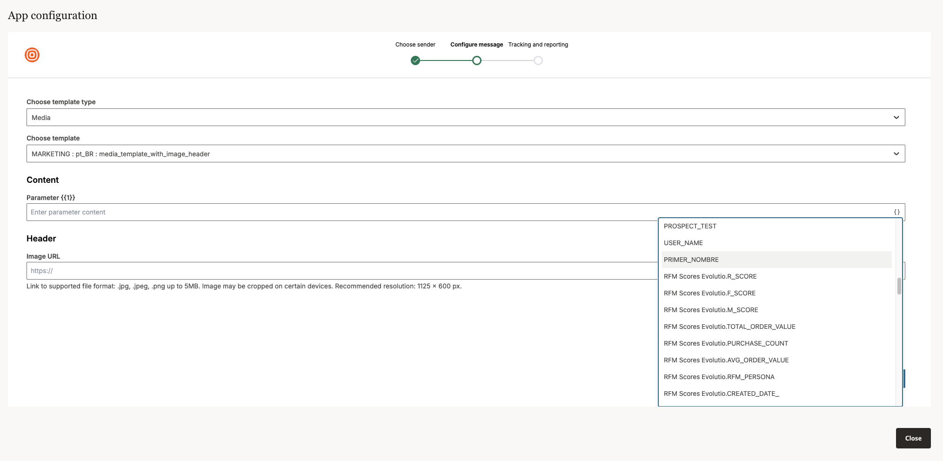
Task: Click the Enter parameter content field
Action: click(x=326, y=212)
